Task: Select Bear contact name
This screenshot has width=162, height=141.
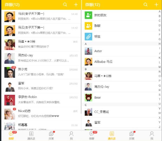Action: coord(98,98)
